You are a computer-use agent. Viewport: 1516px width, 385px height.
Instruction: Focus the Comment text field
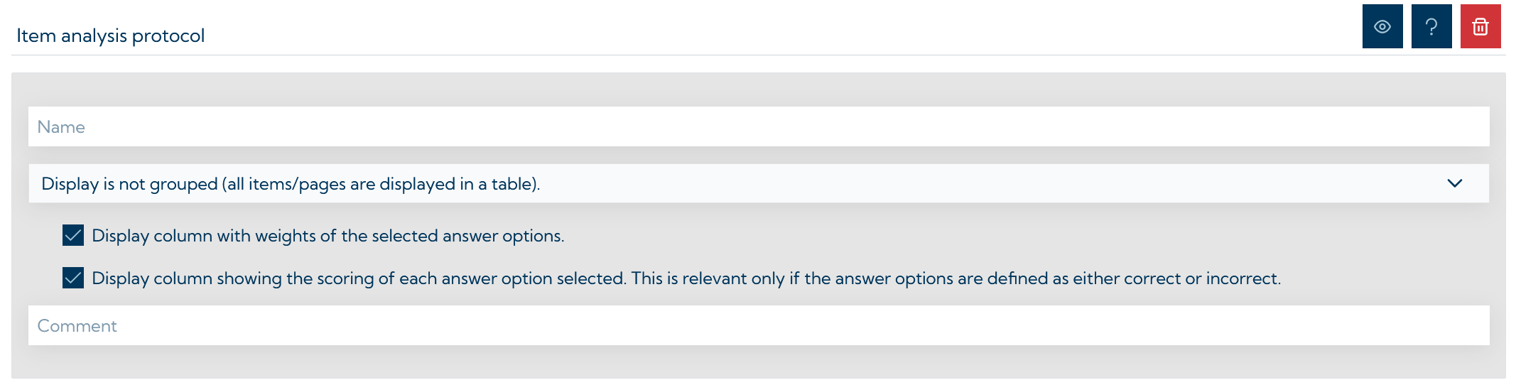click(758, 325)
